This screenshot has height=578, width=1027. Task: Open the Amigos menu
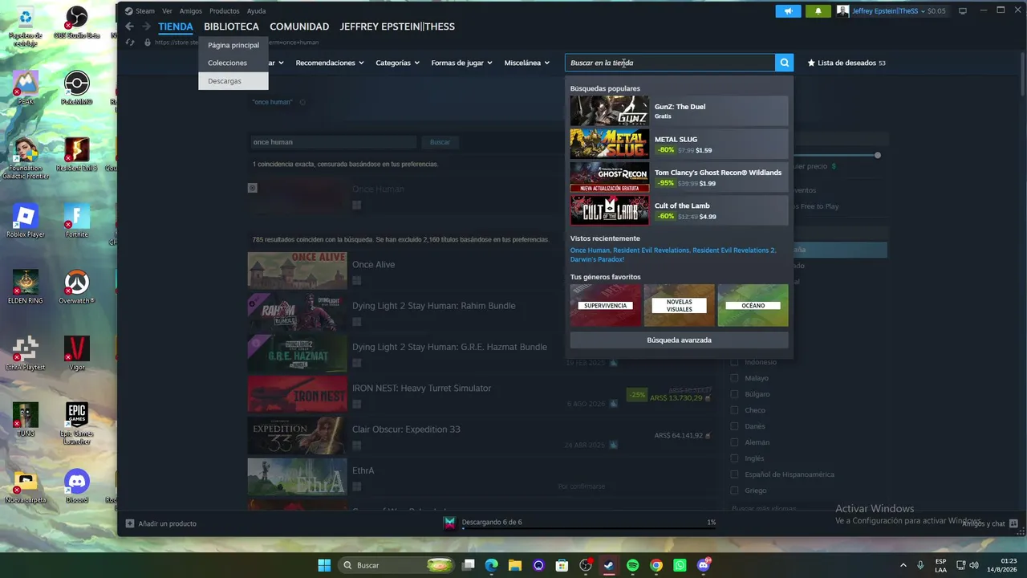(191, 11)
